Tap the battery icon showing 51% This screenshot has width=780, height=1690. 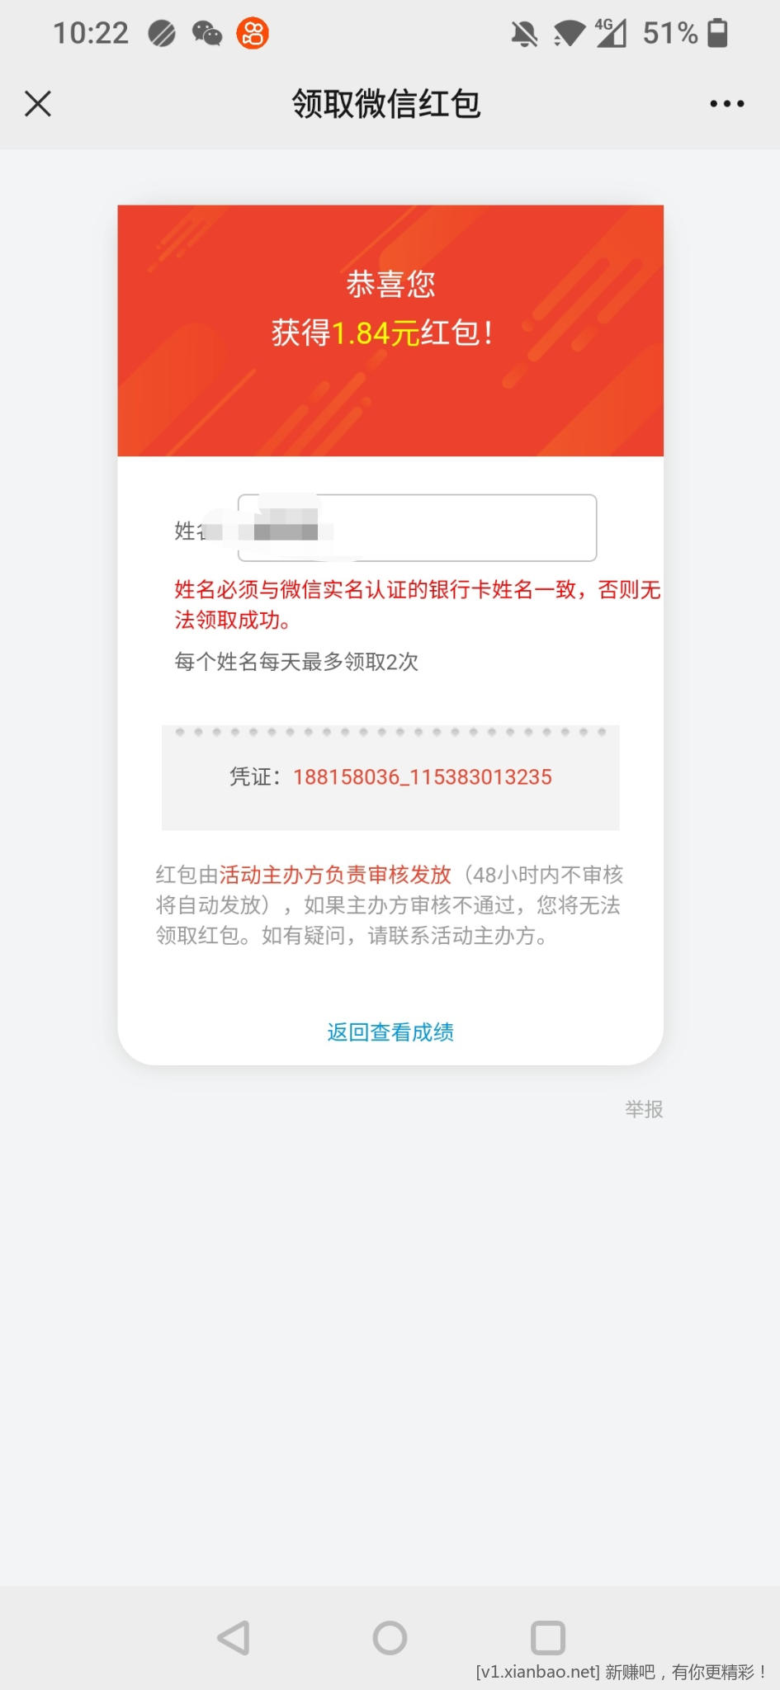tap(718, 33)
